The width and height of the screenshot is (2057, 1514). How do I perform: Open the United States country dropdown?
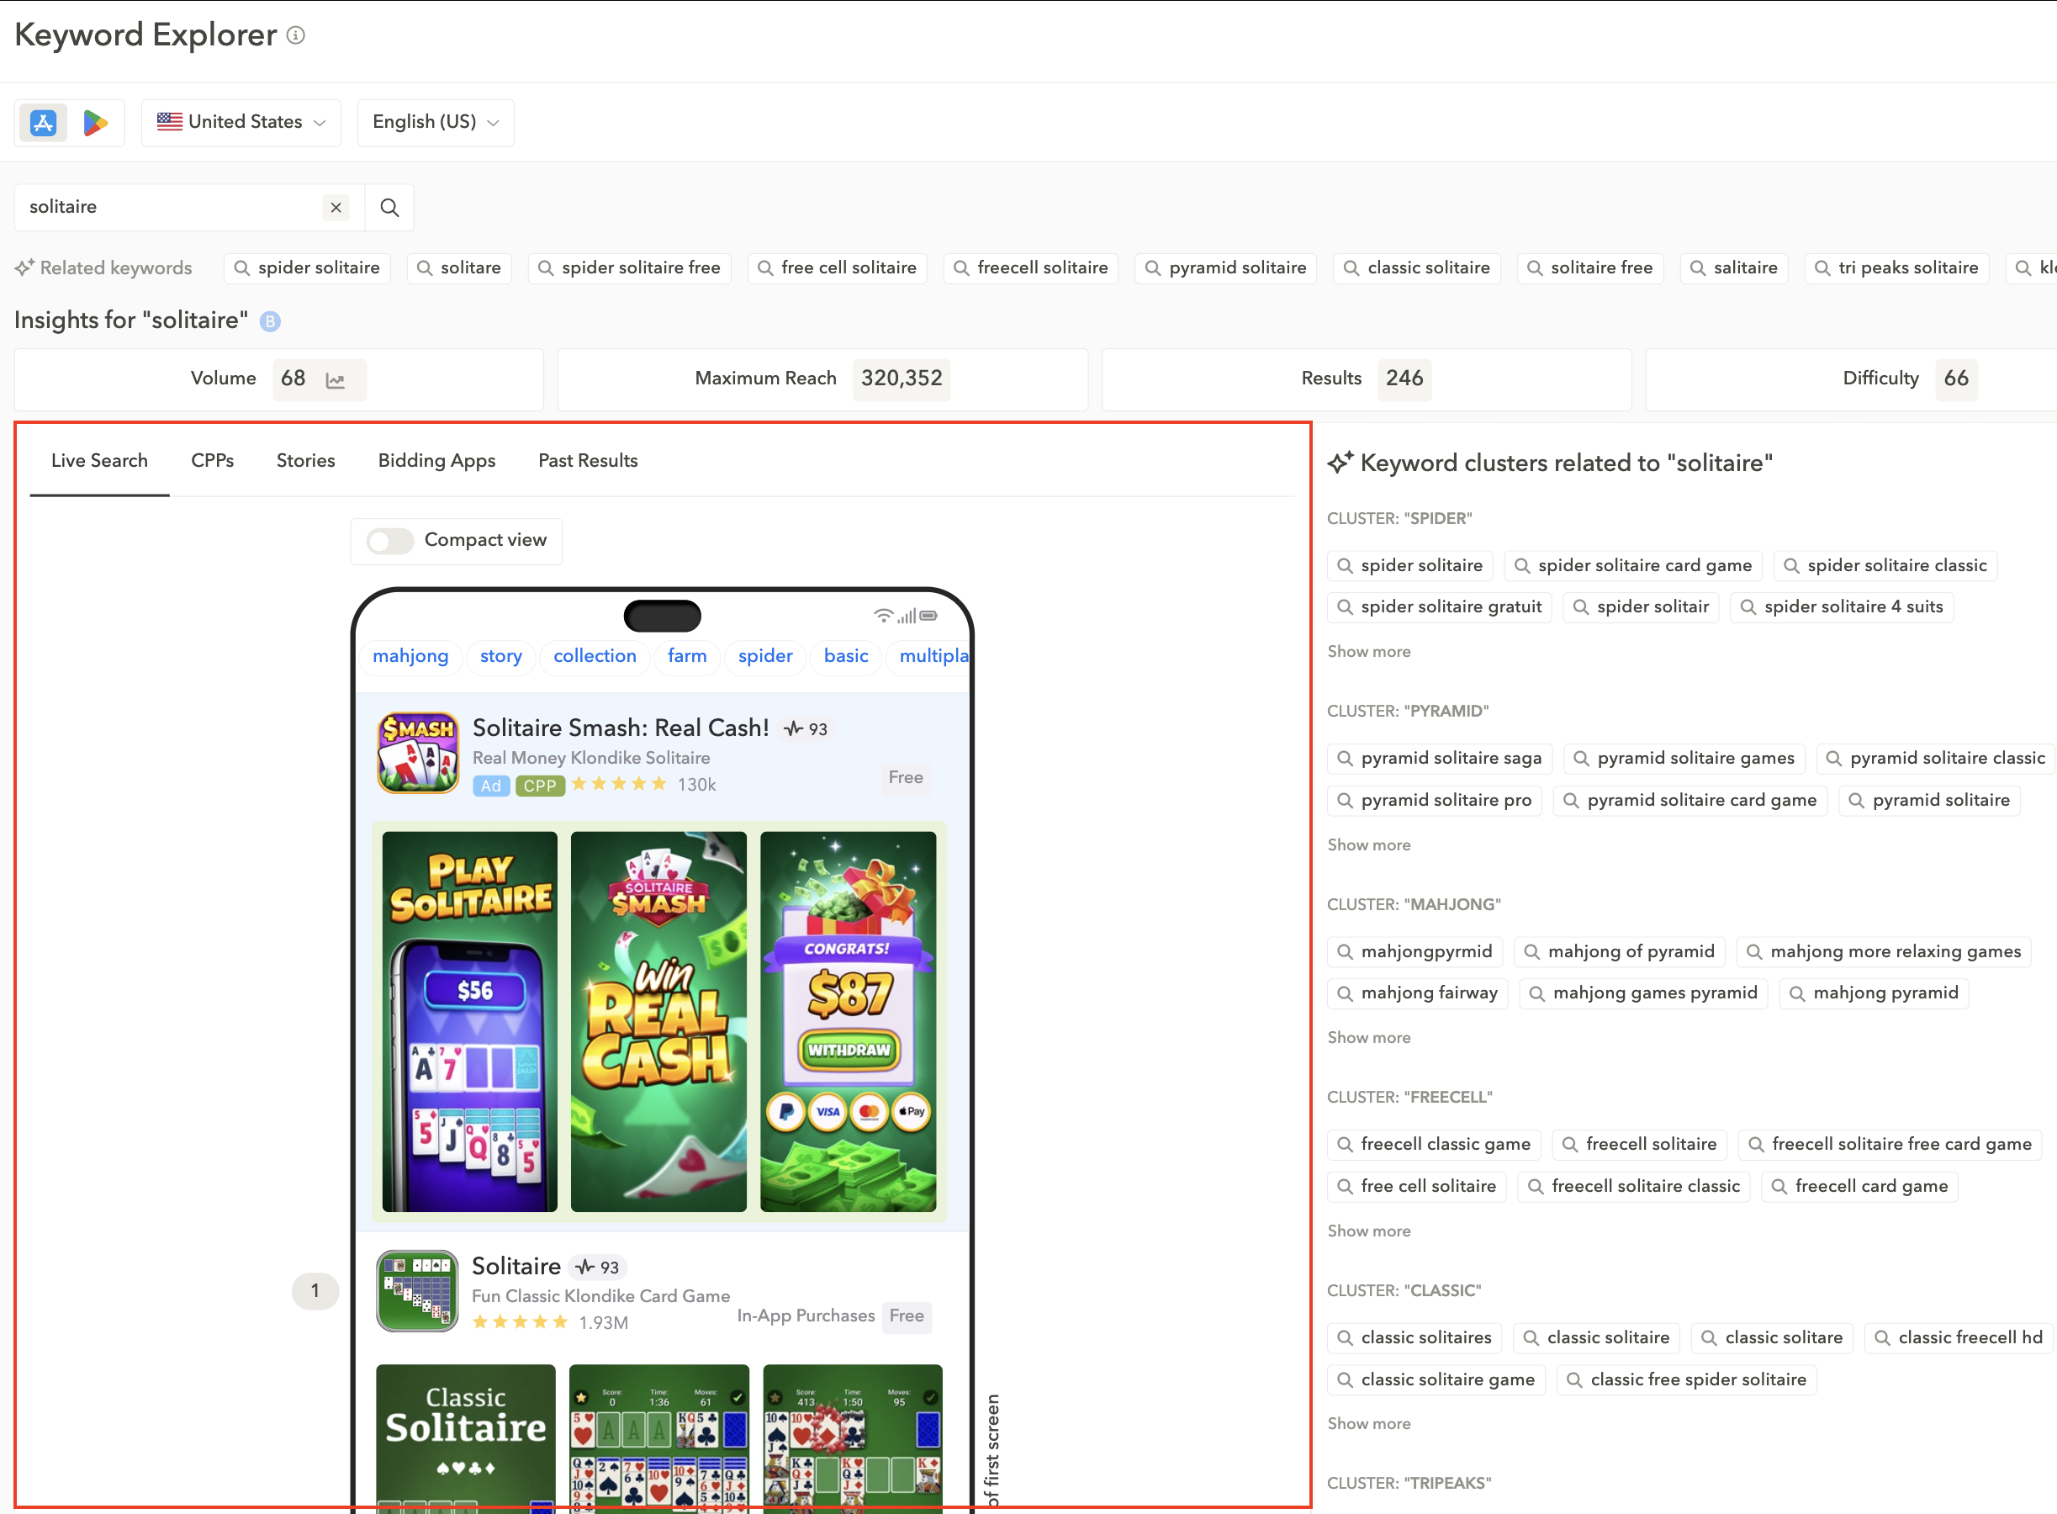coord(241,122)
